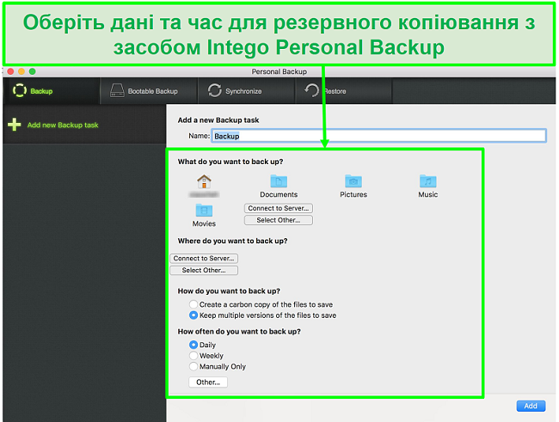Click the Movies label
Viewport: 559px width, 422px height.
204,223
